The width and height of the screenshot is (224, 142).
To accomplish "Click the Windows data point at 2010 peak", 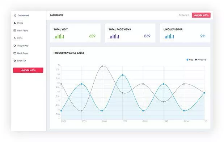I will [102, 66].
